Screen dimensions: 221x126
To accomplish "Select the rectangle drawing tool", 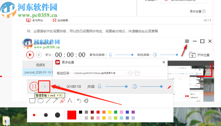I will tap(32, 101).
